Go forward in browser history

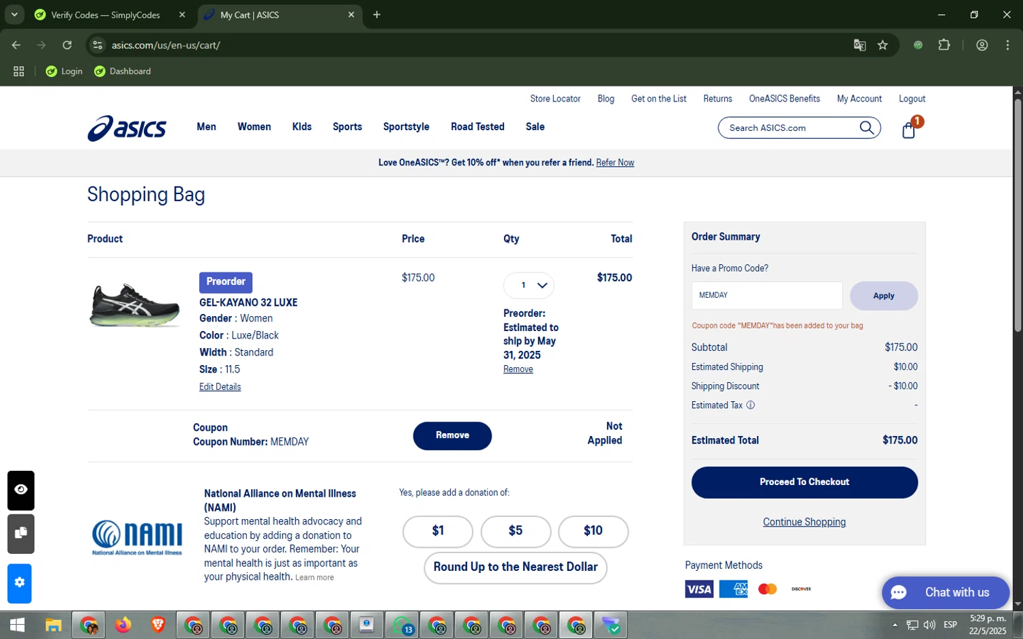[x=42, y=45]
